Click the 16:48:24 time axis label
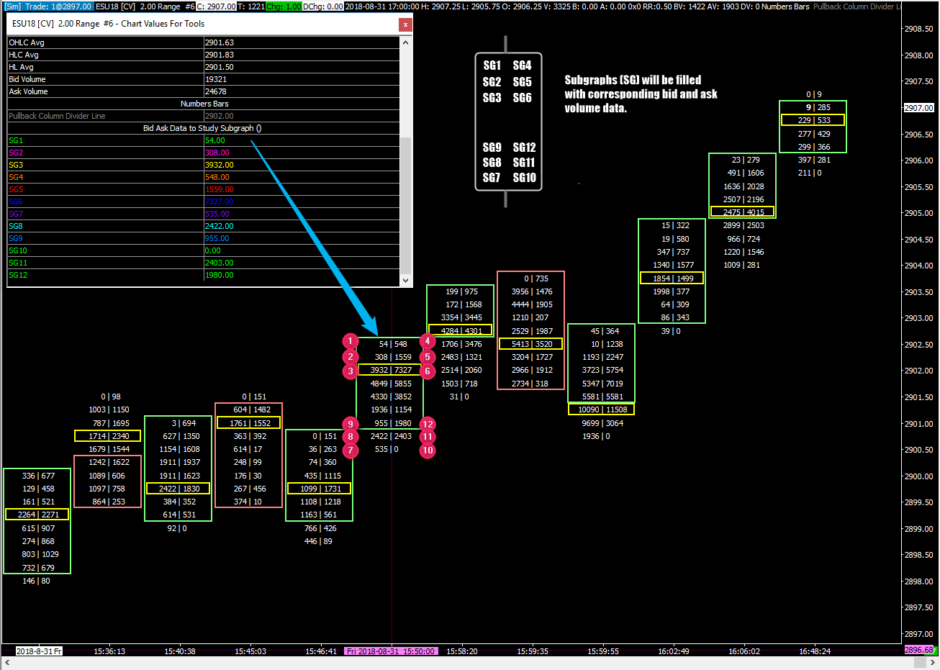Viewport: 940px width, 670px height. coord(815,651)
